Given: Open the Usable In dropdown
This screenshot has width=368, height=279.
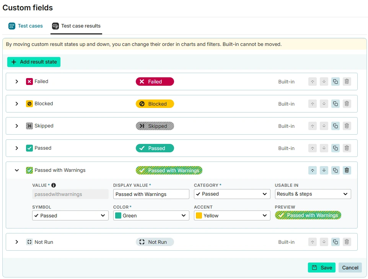Looking at the screenshot, I should pyautogui.click(x=313, y=194).
